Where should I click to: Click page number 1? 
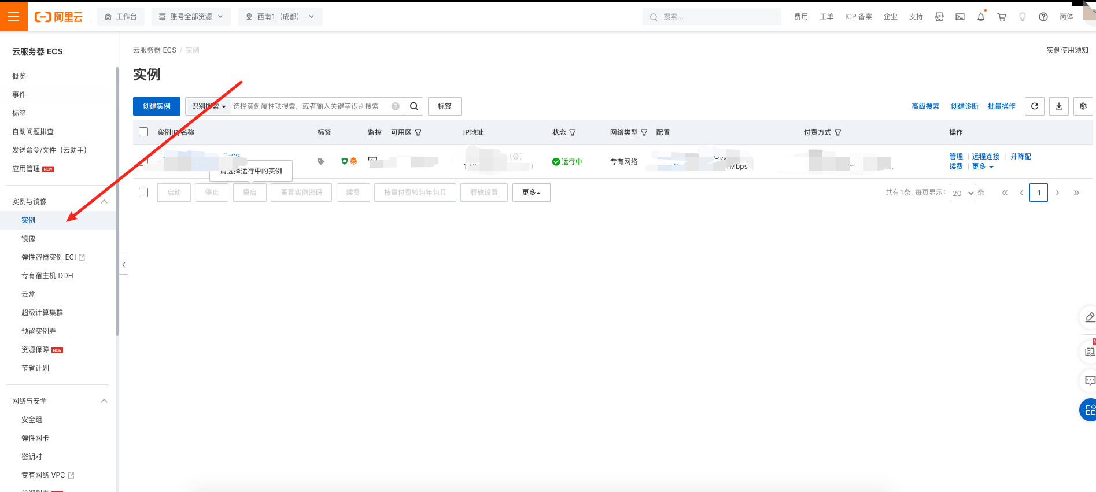click(1039, 193)
